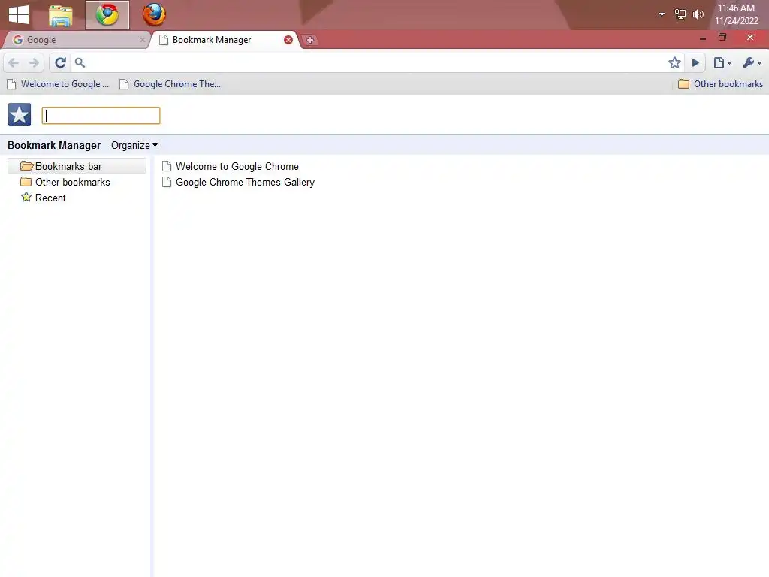Click the Go arrow button
The height and width of the screenshot is (577, 769).
[695, 63]
